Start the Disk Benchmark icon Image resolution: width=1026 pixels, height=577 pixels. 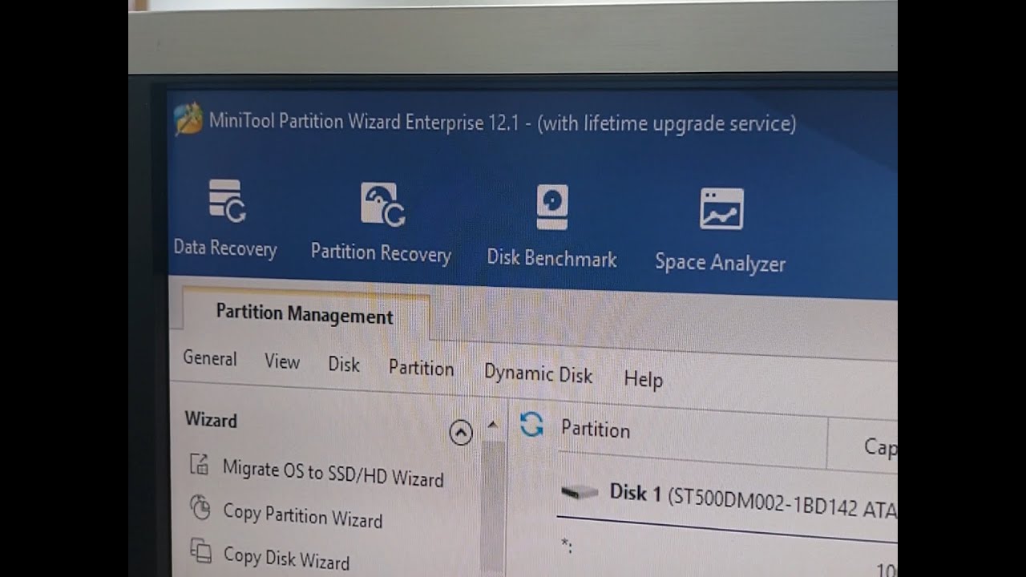click(x=552, y=207)
